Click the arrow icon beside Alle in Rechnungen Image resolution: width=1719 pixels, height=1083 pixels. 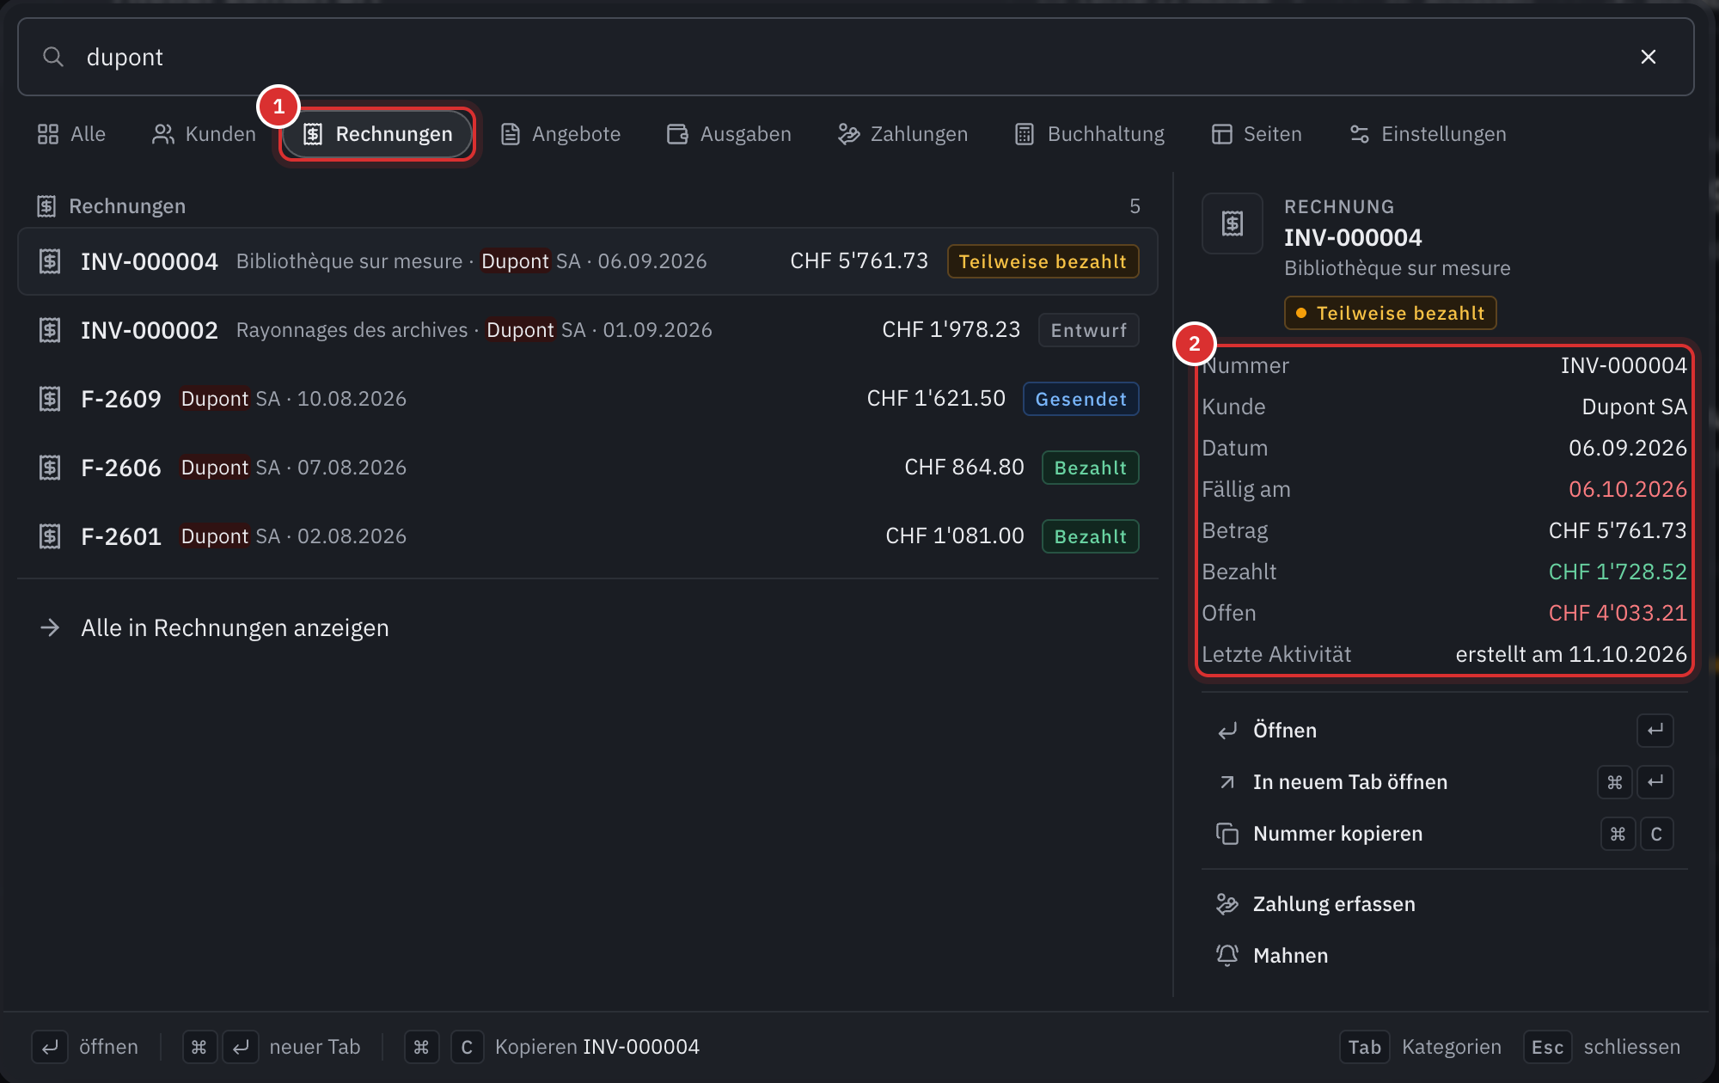coord(50,628)
